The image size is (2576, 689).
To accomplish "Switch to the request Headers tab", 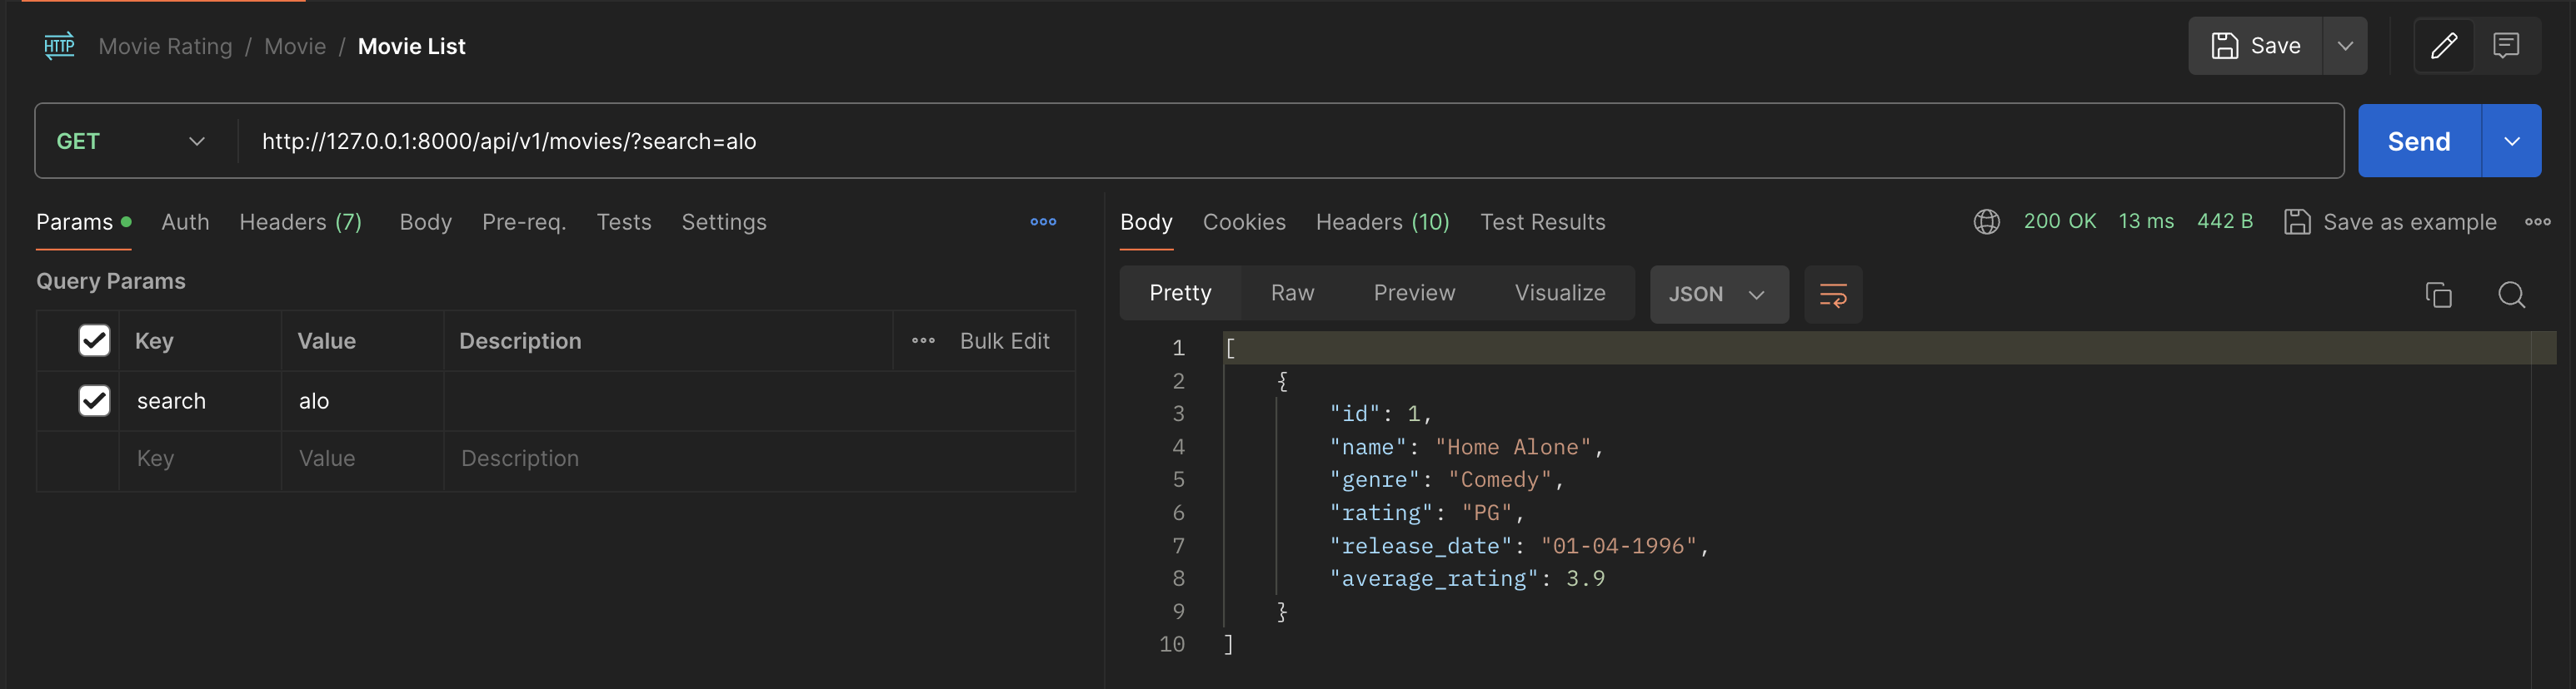I will tap(300, 221).
